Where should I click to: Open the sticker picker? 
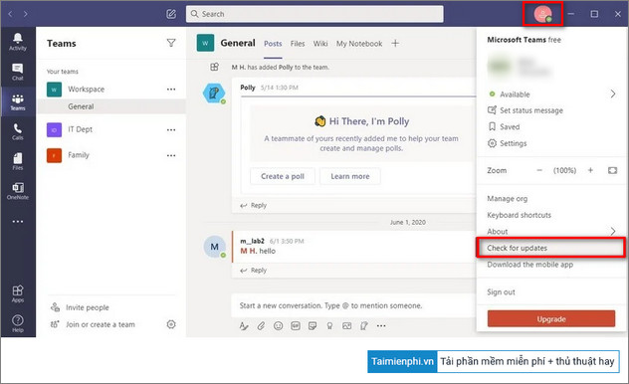pos(313,326)
